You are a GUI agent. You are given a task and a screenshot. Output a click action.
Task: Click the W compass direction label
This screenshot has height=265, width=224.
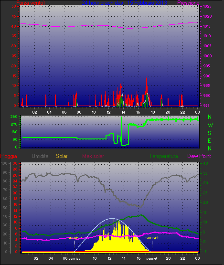pyautogui.click(x=210, y=125)
